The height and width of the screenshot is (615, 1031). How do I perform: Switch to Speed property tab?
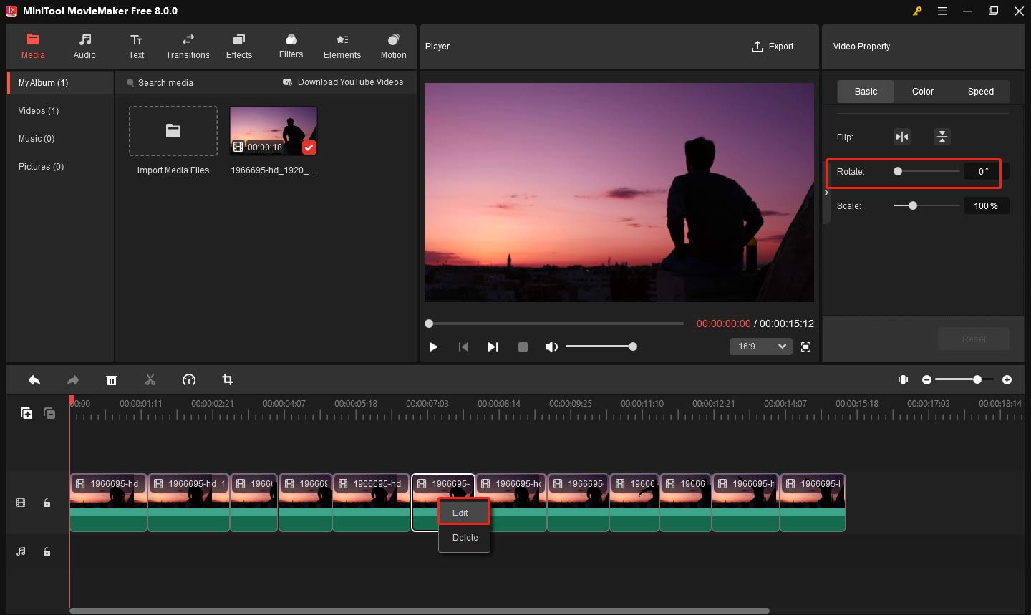click(981, 92)
